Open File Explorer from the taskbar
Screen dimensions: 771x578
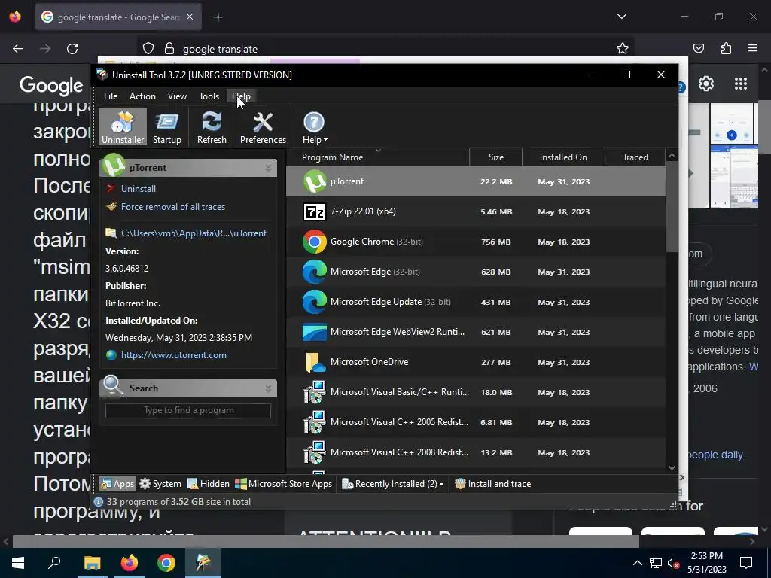tap(92, 562)
